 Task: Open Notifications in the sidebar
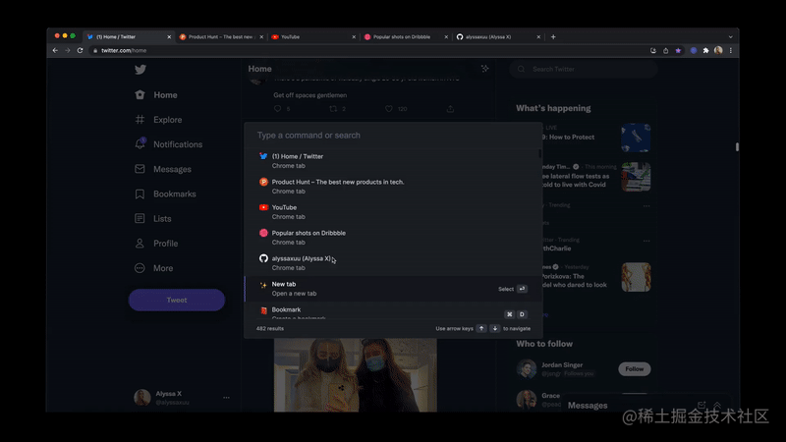point(168,144)
